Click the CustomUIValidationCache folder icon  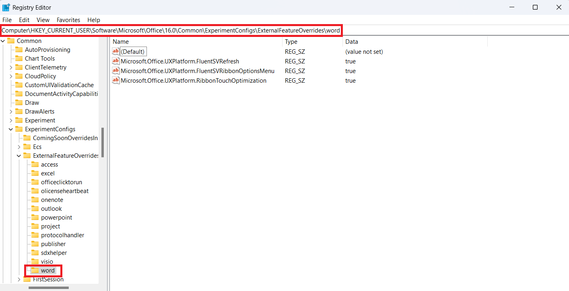tap(19, 85)
